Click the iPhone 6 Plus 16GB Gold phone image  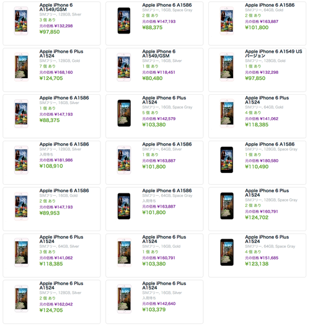[x=124, y=252]
